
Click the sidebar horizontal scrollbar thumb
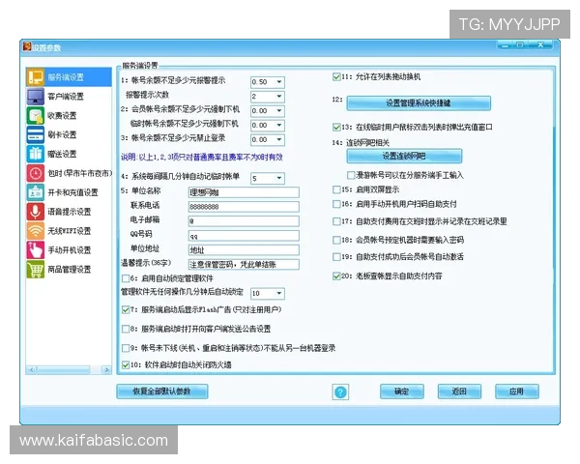[x=63, y=369]
